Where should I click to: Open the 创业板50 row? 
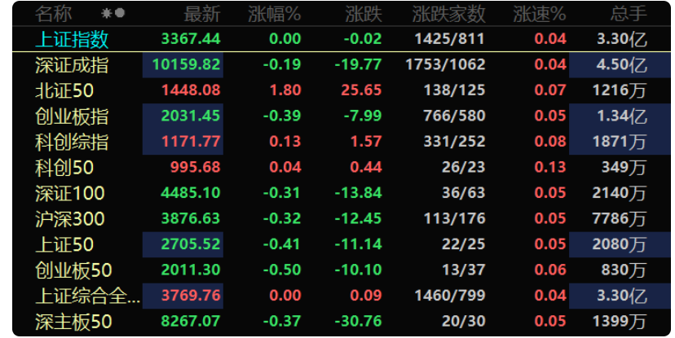[342, 270]
